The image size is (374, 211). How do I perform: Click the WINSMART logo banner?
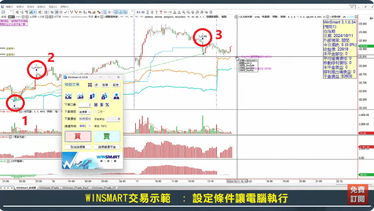[92, 161]
